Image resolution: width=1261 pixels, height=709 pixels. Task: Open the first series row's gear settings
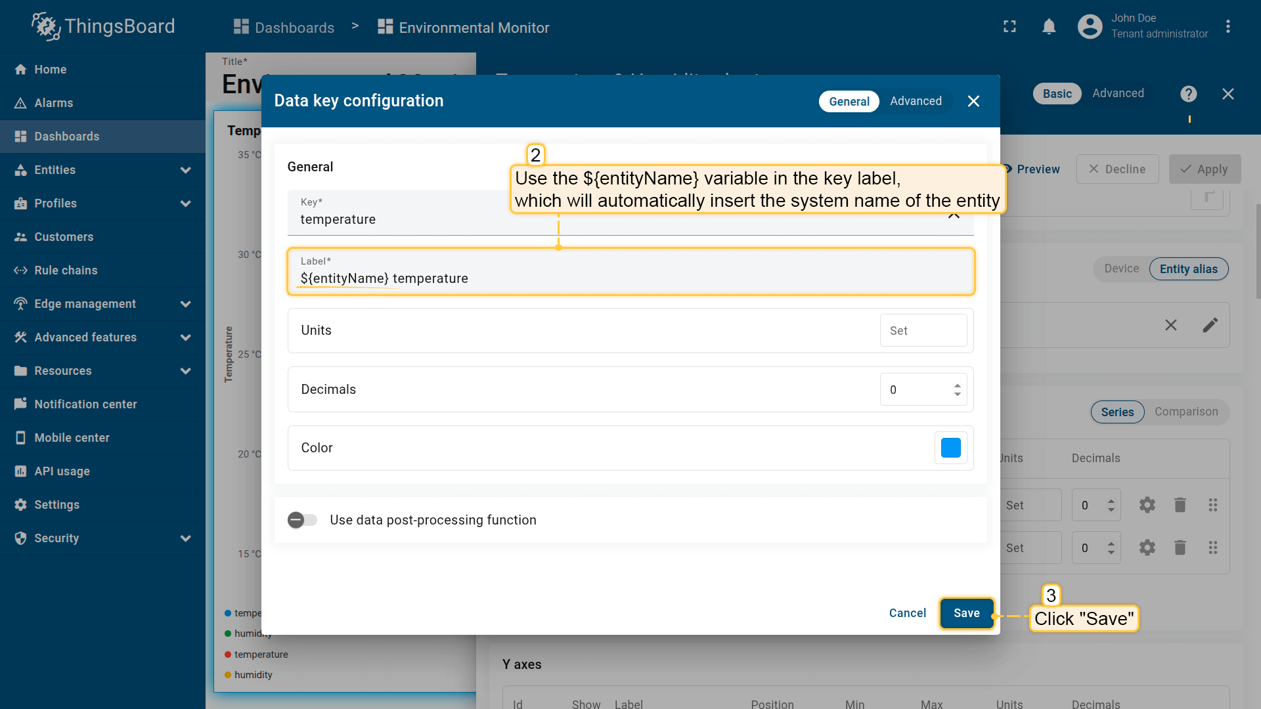(1147, 505)
